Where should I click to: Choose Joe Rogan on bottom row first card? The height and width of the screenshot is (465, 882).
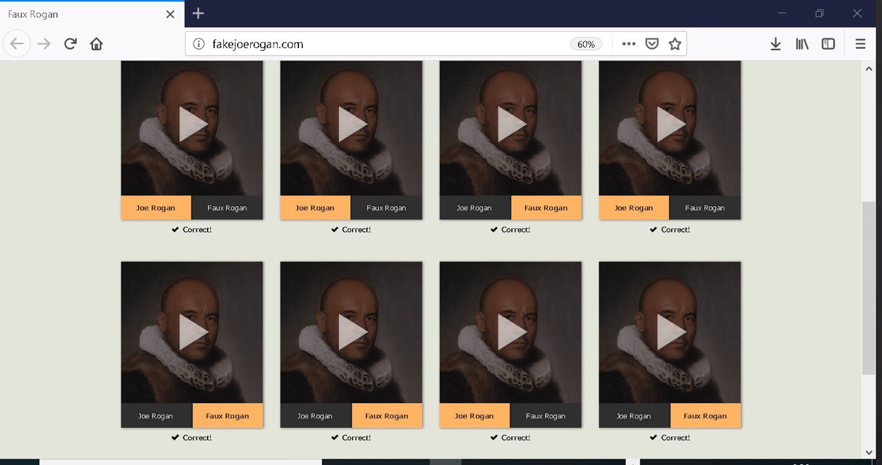click(156, 415)
